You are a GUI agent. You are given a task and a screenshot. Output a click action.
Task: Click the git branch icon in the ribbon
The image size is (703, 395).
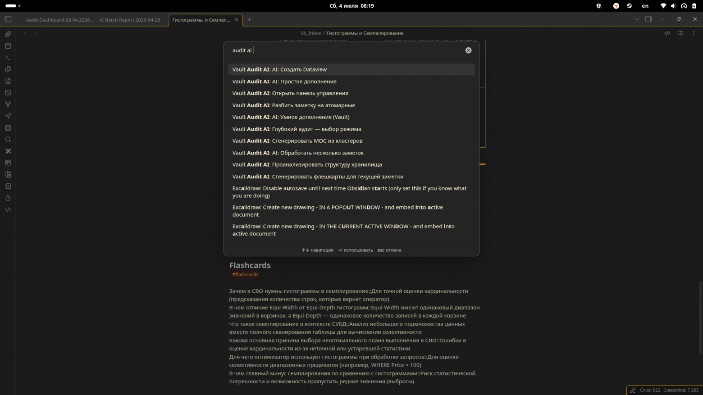[x=8, y=104]
